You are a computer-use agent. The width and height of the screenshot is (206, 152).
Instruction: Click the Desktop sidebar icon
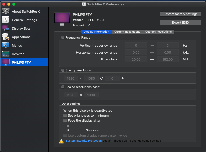coord(5,54)
